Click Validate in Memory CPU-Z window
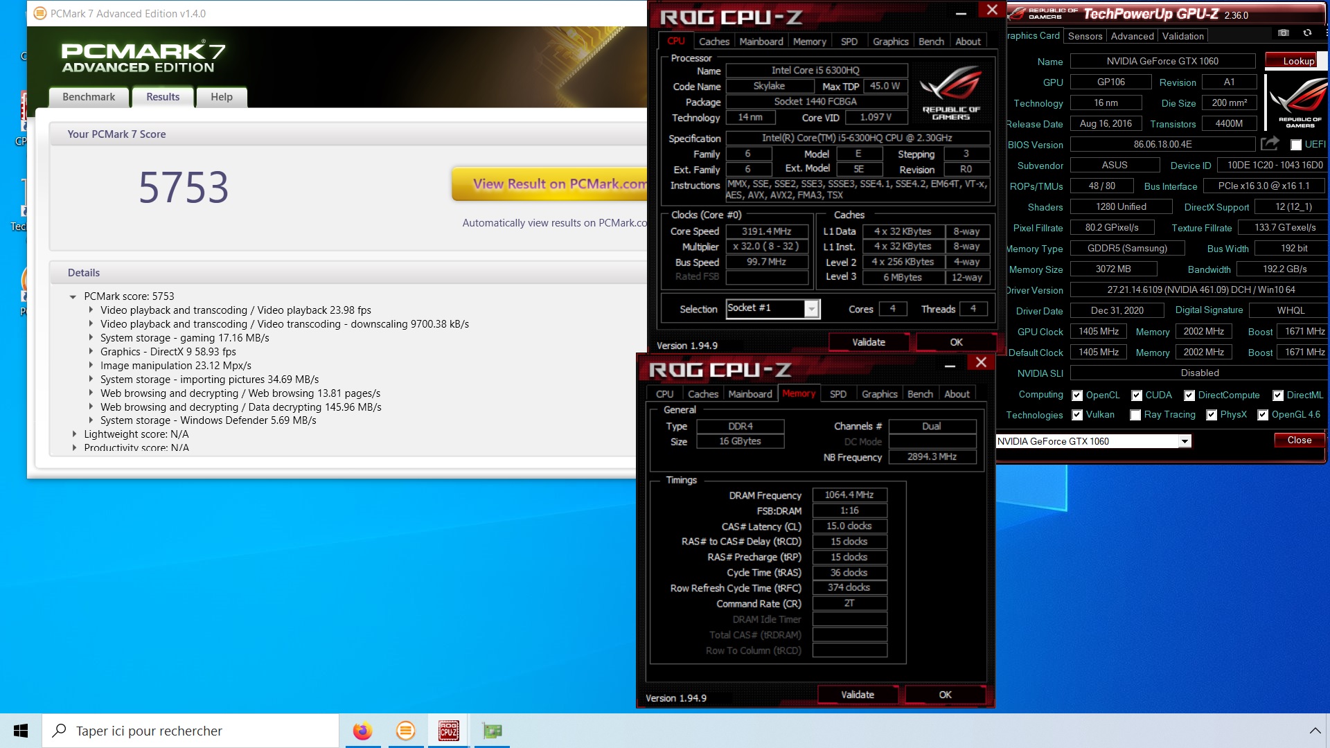This screenshot has width=1330, height=748. pyautogui.click(x=858, y=695)
